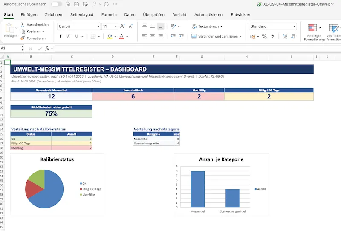Click the Undo arrow icon
Viewport: 341px width, 231px height.
94,4
